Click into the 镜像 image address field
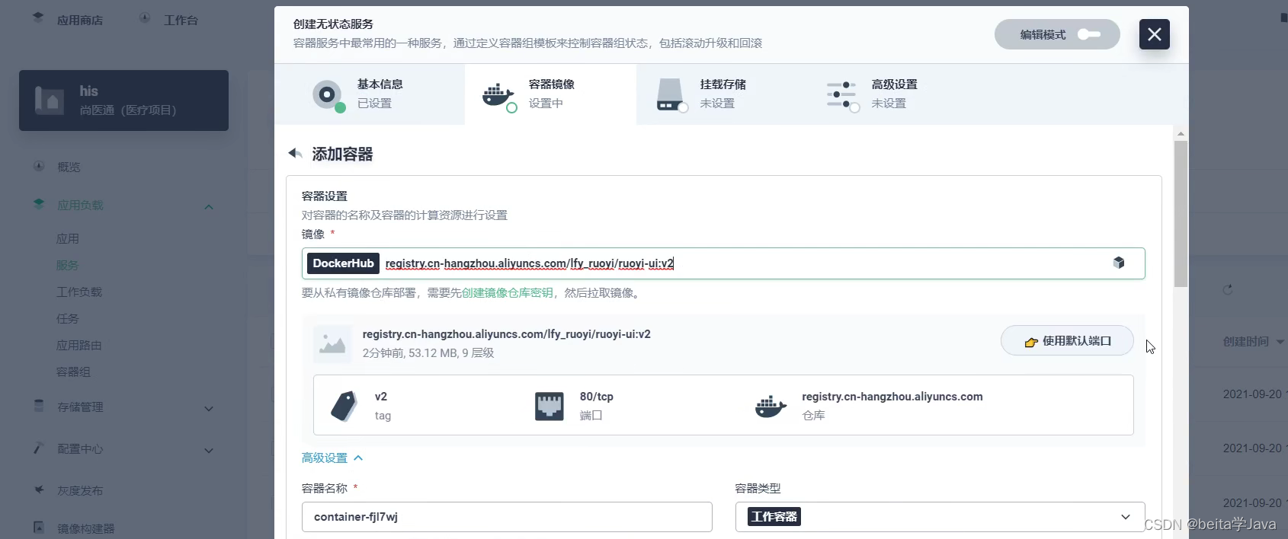The height and width of the screenshot is (539, 1288). coord(723,263)
